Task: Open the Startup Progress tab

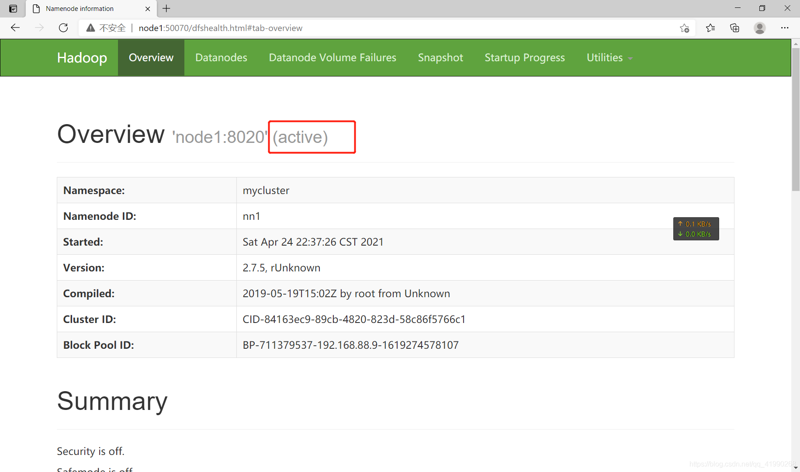Action: [x=525, y=58]
